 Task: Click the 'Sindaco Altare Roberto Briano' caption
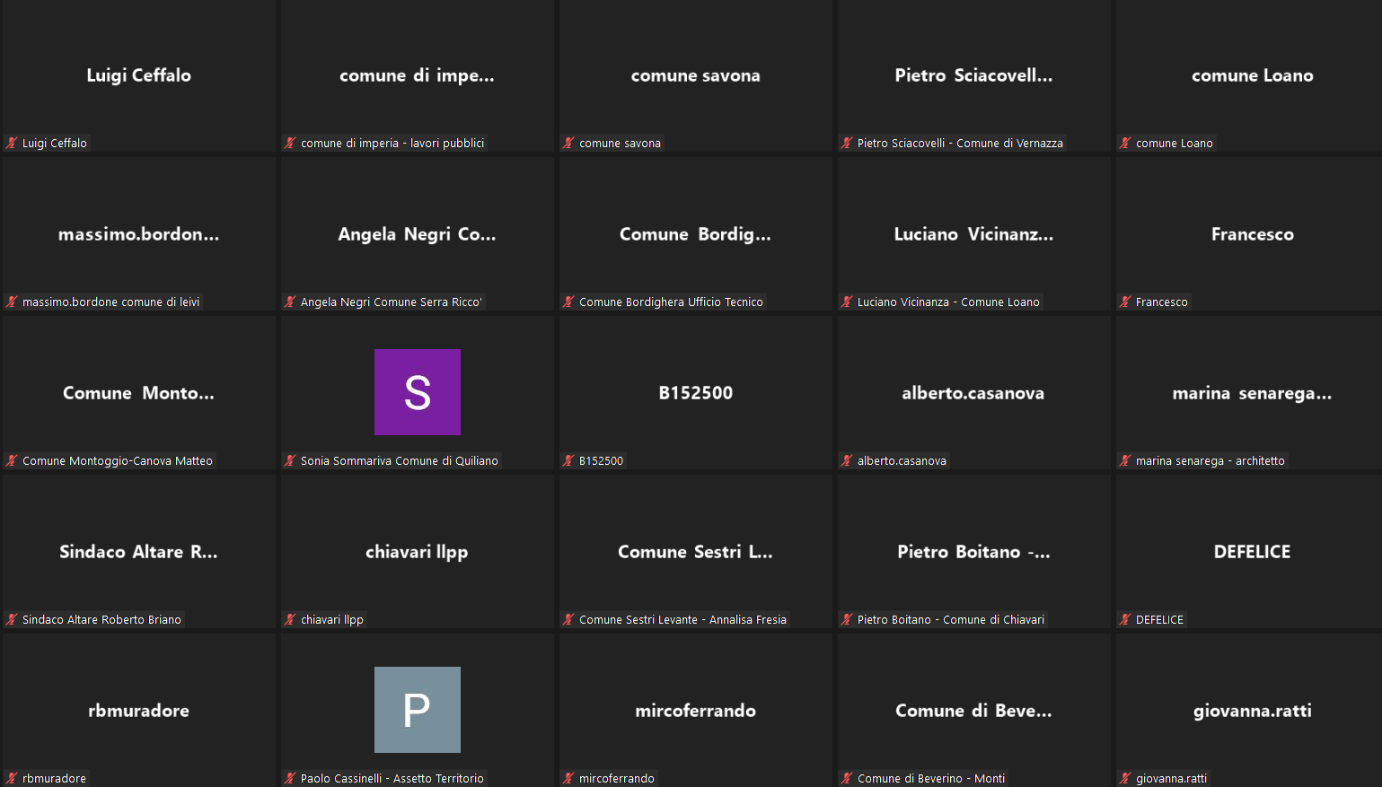101,619
